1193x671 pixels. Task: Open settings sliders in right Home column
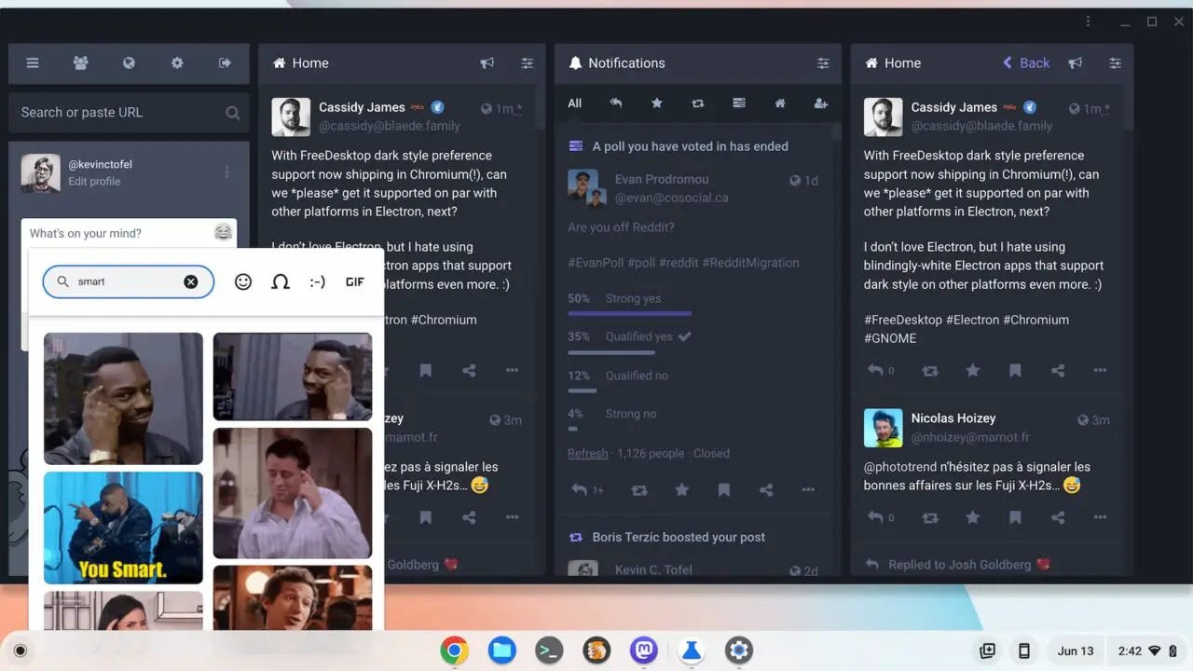(1116, 63)
